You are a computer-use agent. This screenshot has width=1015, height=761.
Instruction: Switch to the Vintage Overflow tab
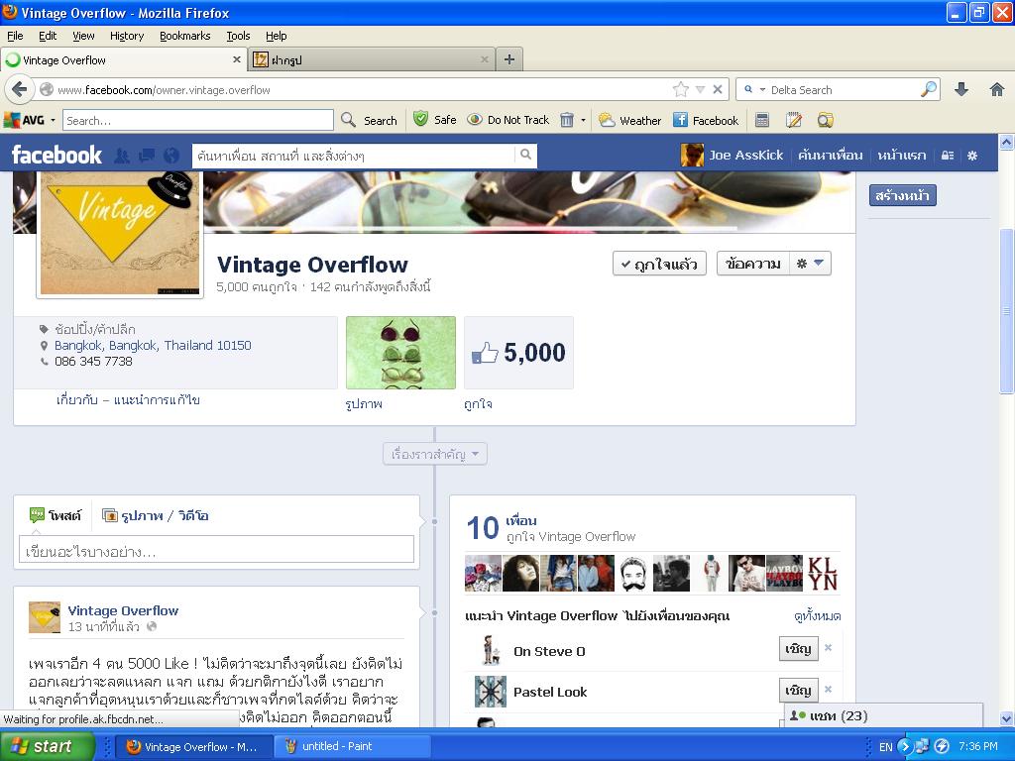click(x=123, y=59)
